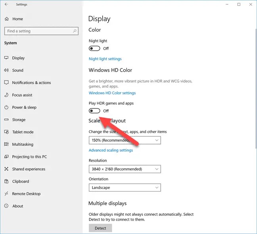
Task: Click the Shared experiences icon
Action: pyautogui.click(x=6, y=169)
